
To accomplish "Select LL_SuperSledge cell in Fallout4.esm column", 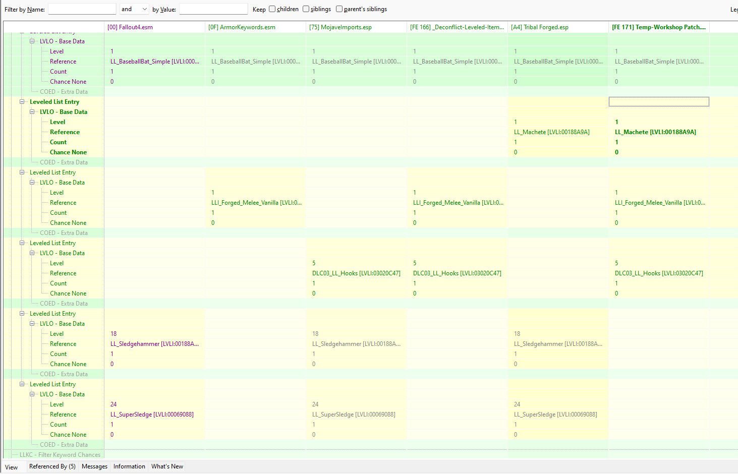I will [x=154, y=414].
